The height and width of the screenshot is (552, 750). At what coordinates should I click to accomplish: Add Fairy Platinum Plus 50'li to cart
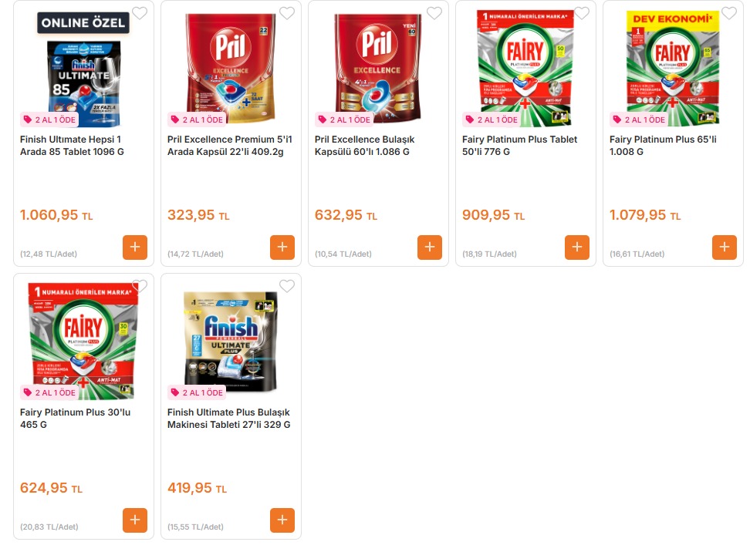pyautogui.click(x=577, y=247)
